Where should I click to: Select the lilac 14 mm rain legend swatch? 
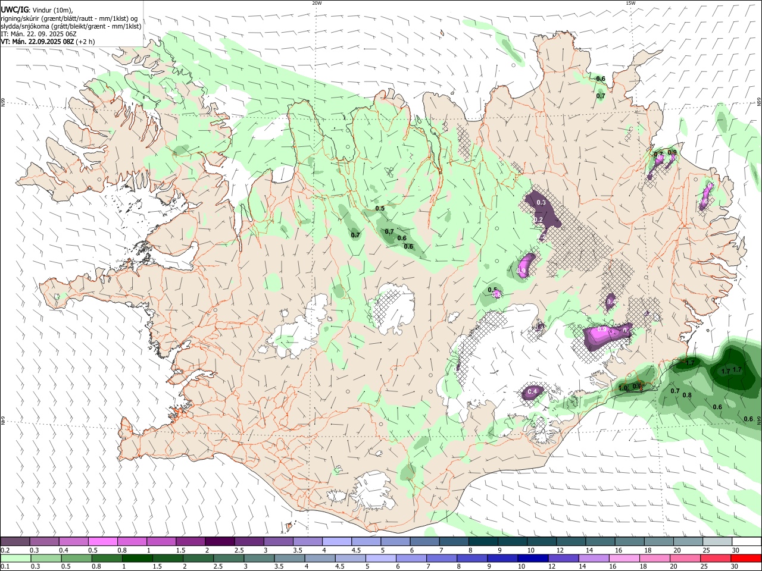point(593,558)
